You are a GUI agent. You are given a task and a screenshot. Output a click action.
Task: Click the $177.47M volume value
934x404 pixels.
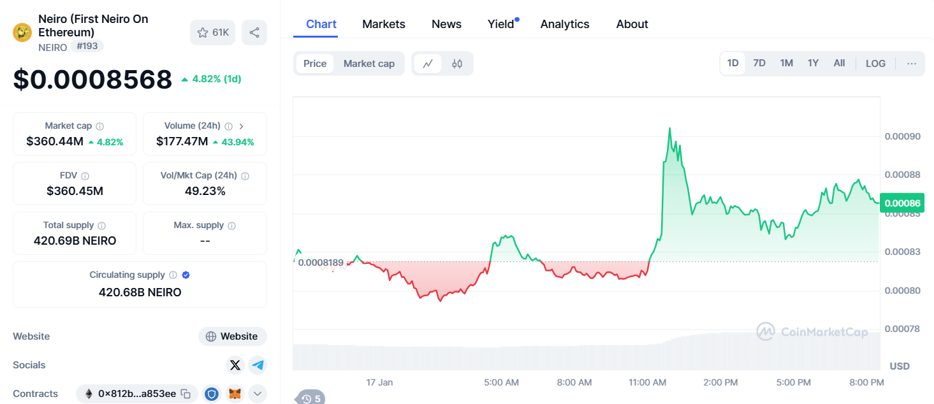pyautogui.click(x=182, y=141)
